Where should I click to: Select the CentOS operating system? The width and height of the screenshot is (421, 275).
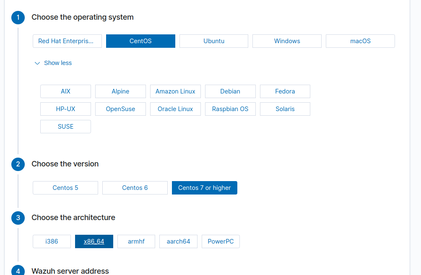coord(140,41)
